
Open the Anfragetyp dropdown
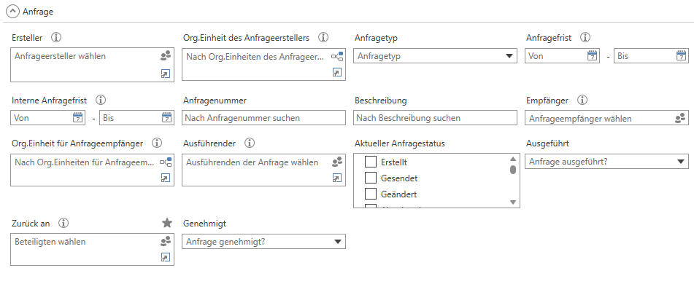pyautogui.click(x=435, y=56)
